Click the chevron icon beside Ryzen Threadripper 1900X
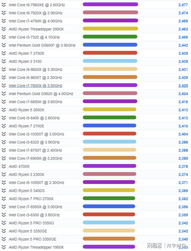This screenshot has width=191, height=251. [x=3, y=248]
